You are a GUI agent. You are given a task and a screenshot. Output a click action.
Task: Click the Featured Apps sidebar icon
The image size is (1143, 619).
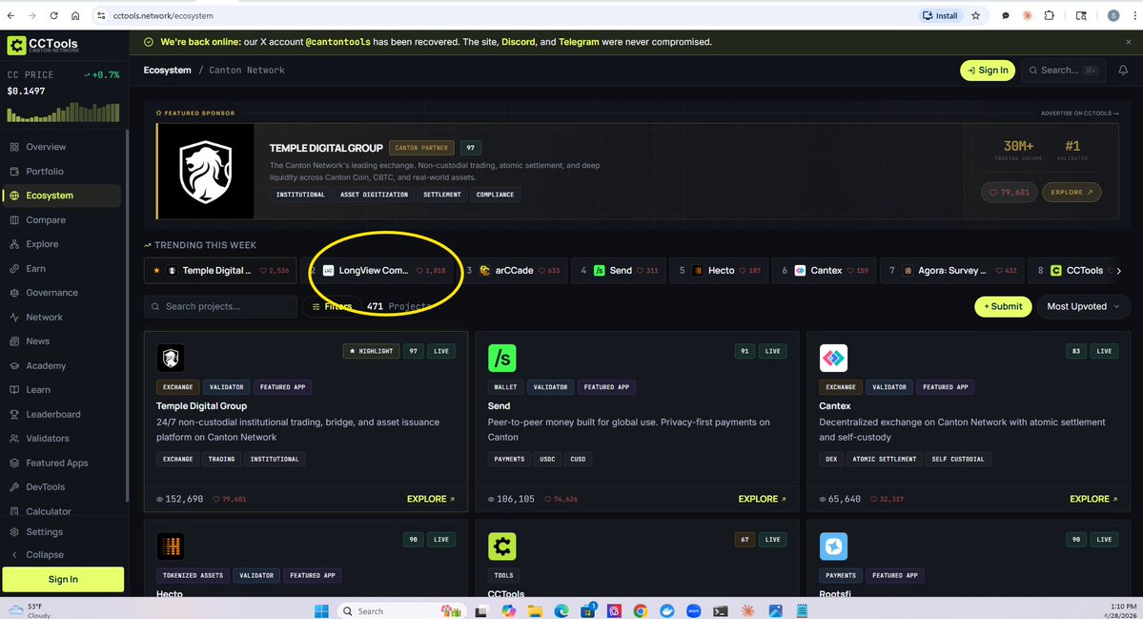pos(14,463)
